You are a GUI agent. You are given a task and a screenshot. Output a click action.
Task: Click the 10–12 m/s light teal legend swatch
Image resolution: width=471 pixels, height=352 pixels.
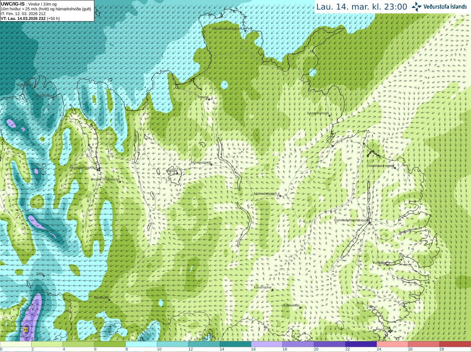pos(173,344)
